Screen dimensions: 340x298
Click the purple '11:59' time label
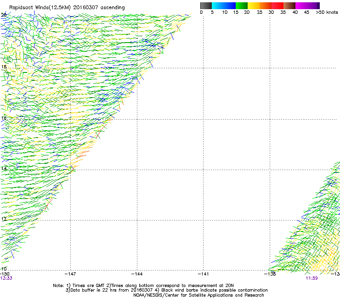tap(312, 278)
